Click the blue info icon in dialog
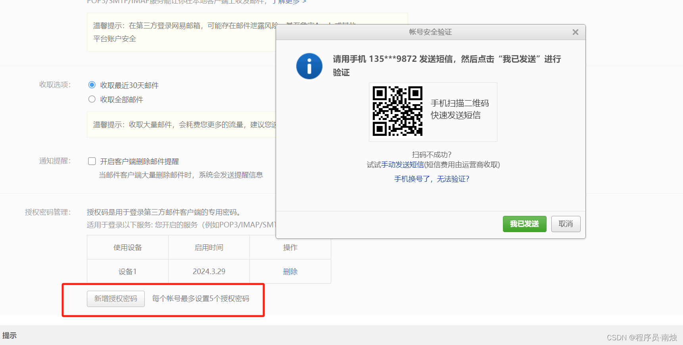Image resolution: width=683 pixels, height=345 pixels. [x=309, y=66]
